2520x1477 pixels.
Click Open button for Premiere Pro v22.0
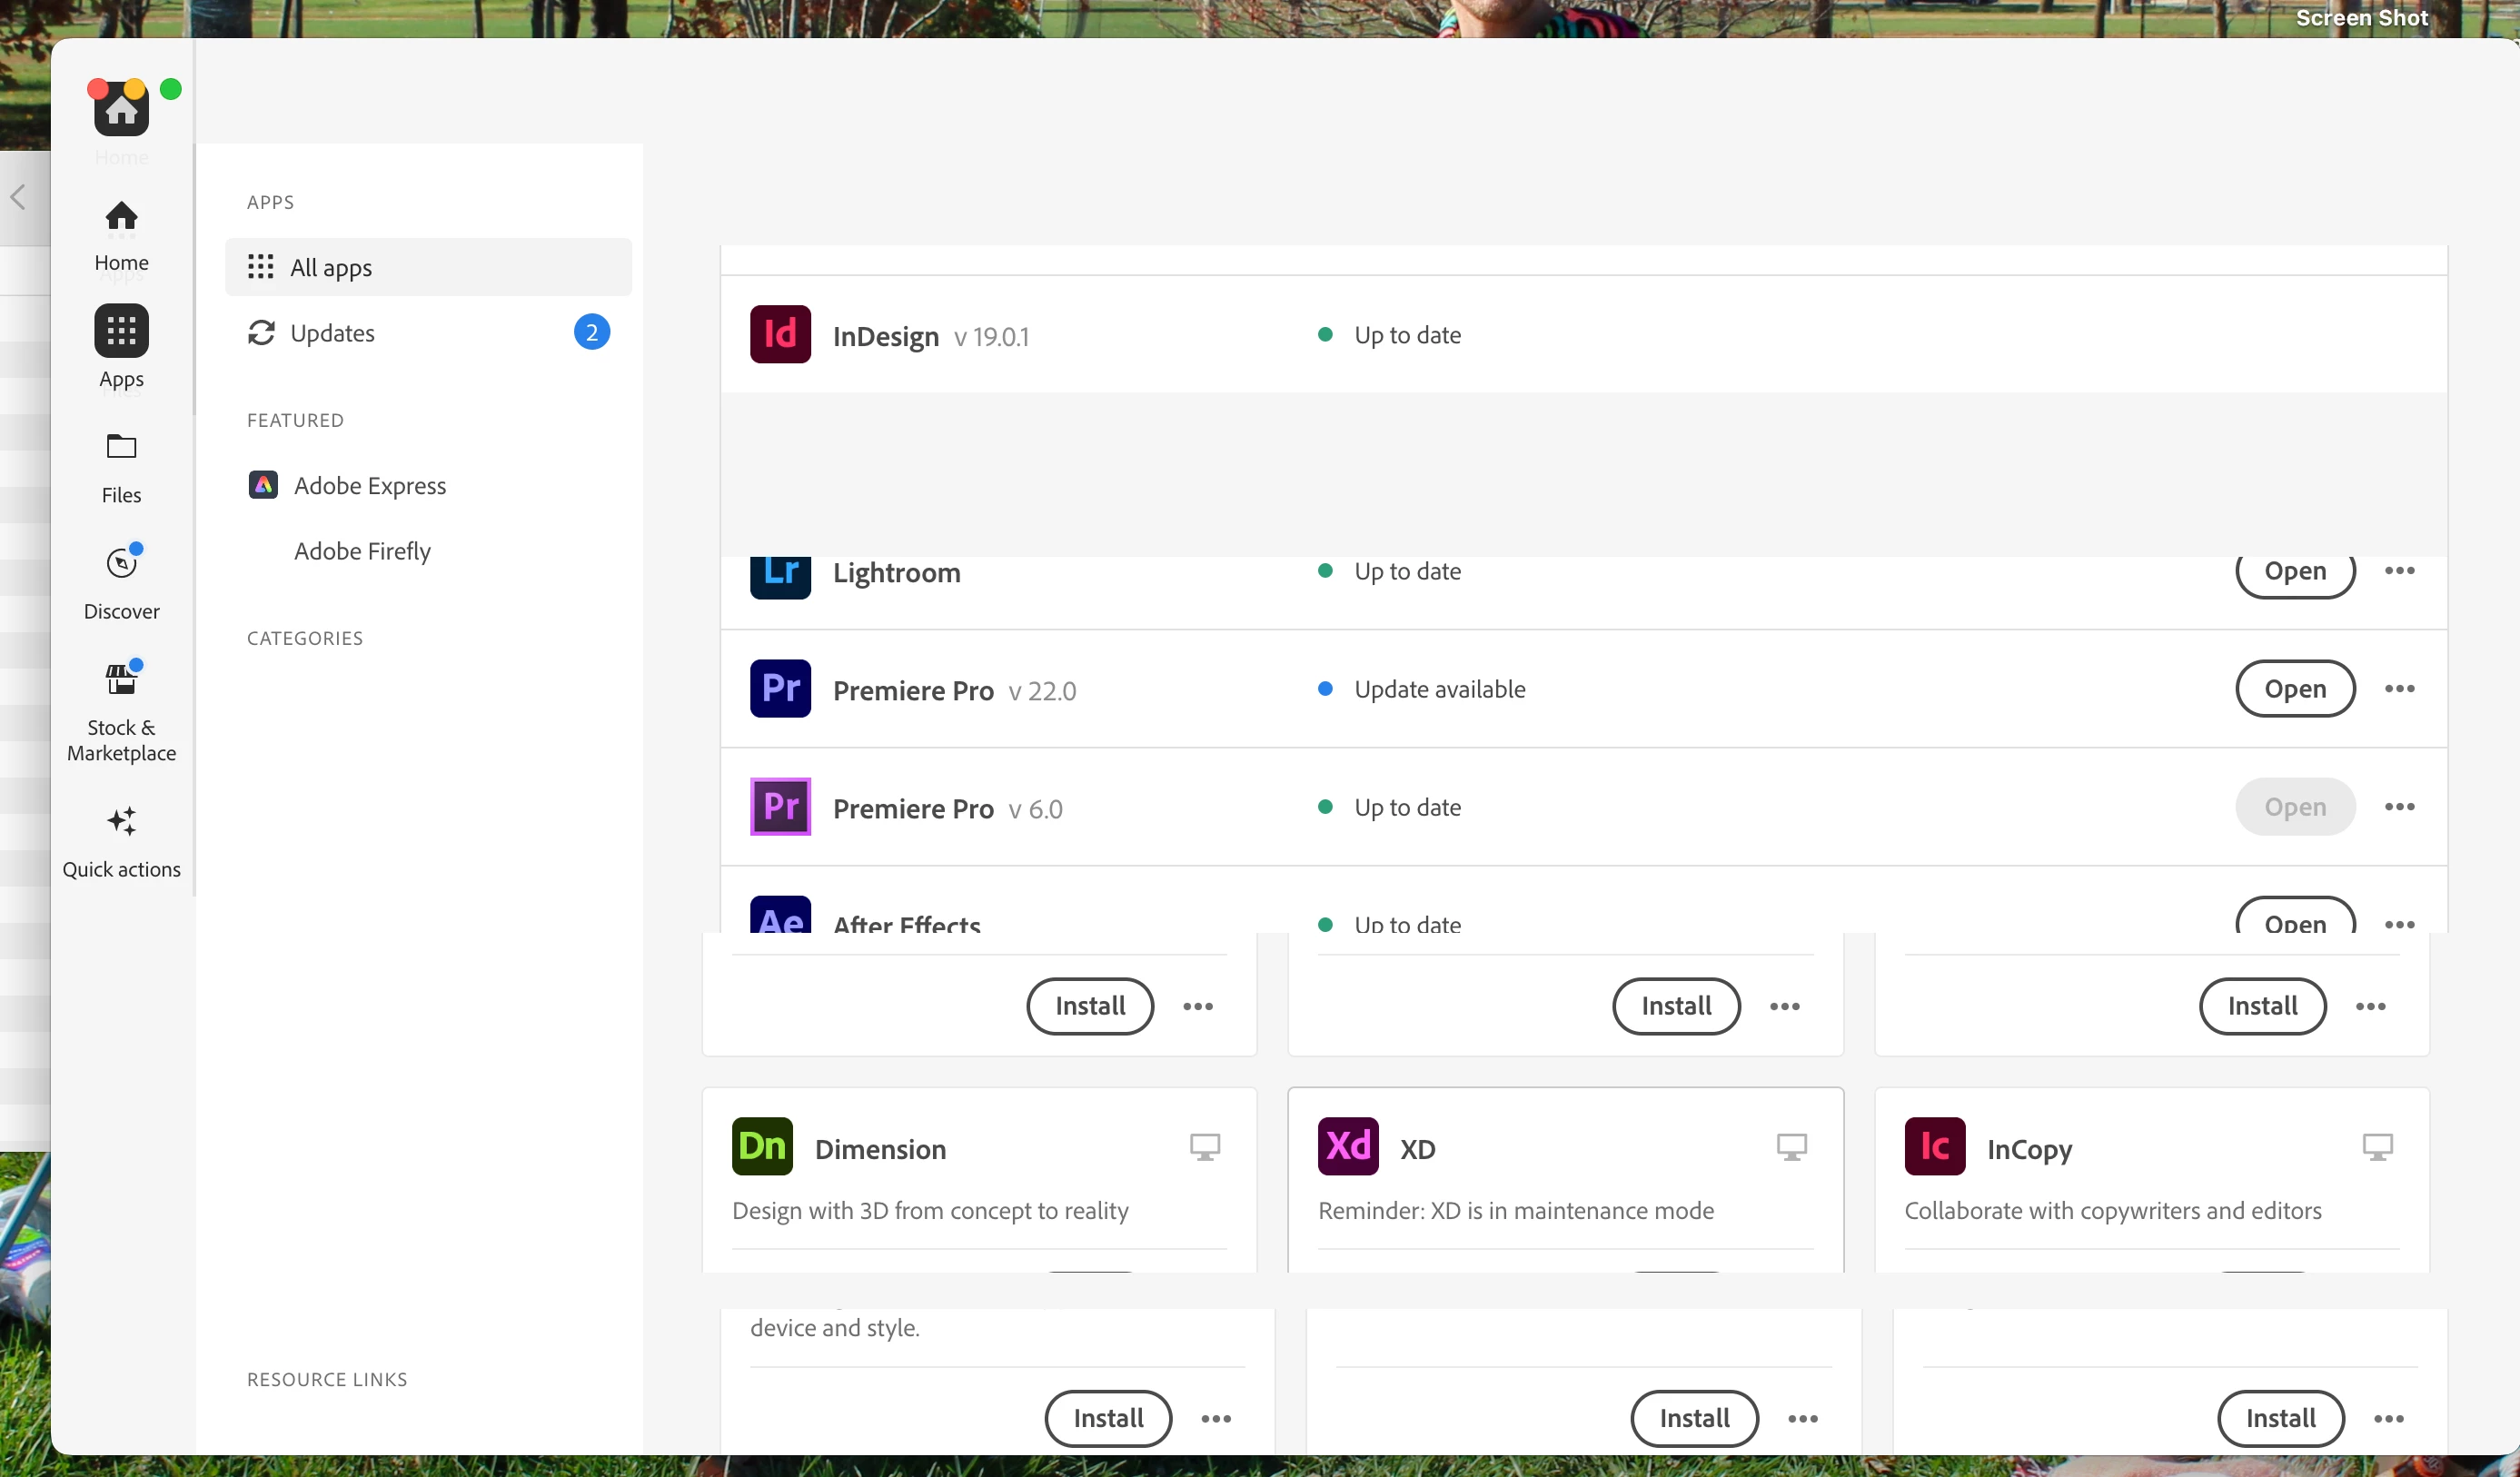(x=2294, y=689)
